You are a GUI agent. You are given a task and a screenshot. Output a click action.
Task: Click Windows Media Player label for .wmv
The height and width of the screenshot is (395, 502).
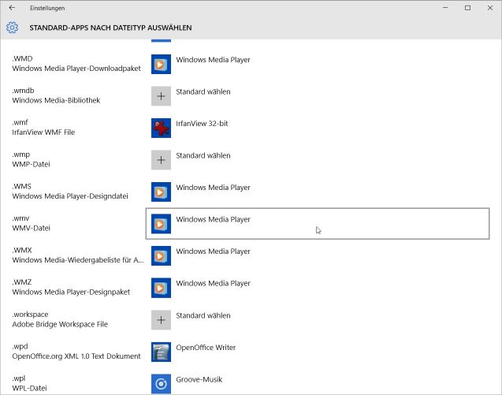(213, 219)
